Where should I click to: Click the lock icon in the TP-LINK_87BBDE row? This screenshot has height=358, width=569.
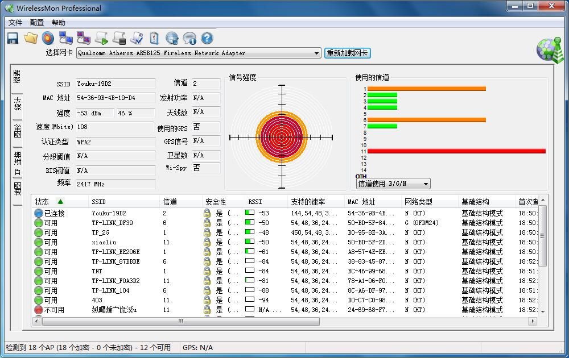pos(207,261)
